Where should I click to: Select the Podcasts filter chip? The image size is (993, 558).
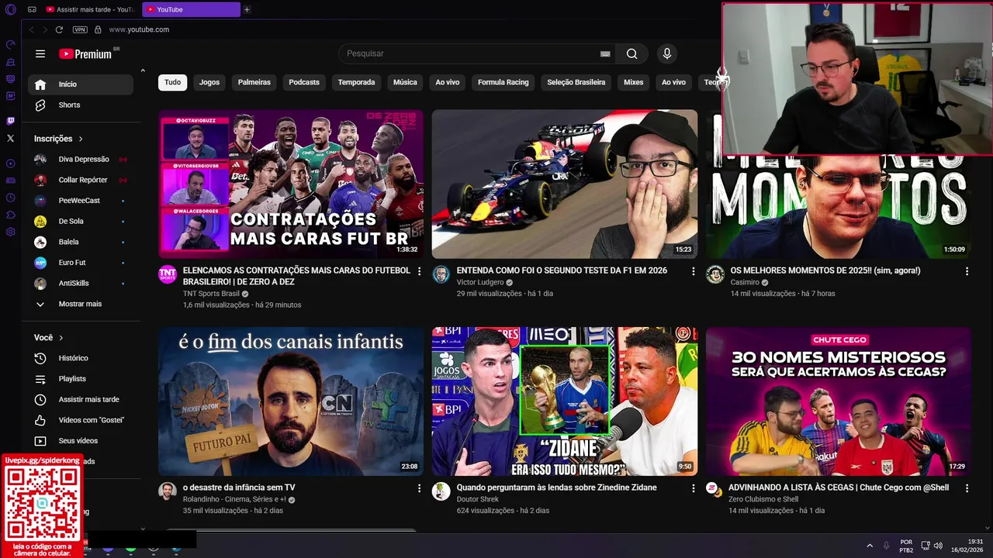click(304, 82)
